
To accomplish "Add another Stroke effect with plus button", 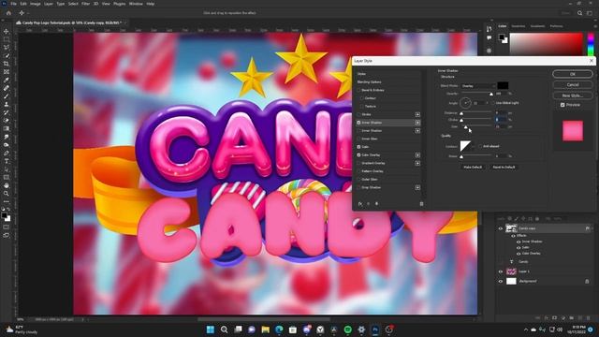I will [417, 114].
